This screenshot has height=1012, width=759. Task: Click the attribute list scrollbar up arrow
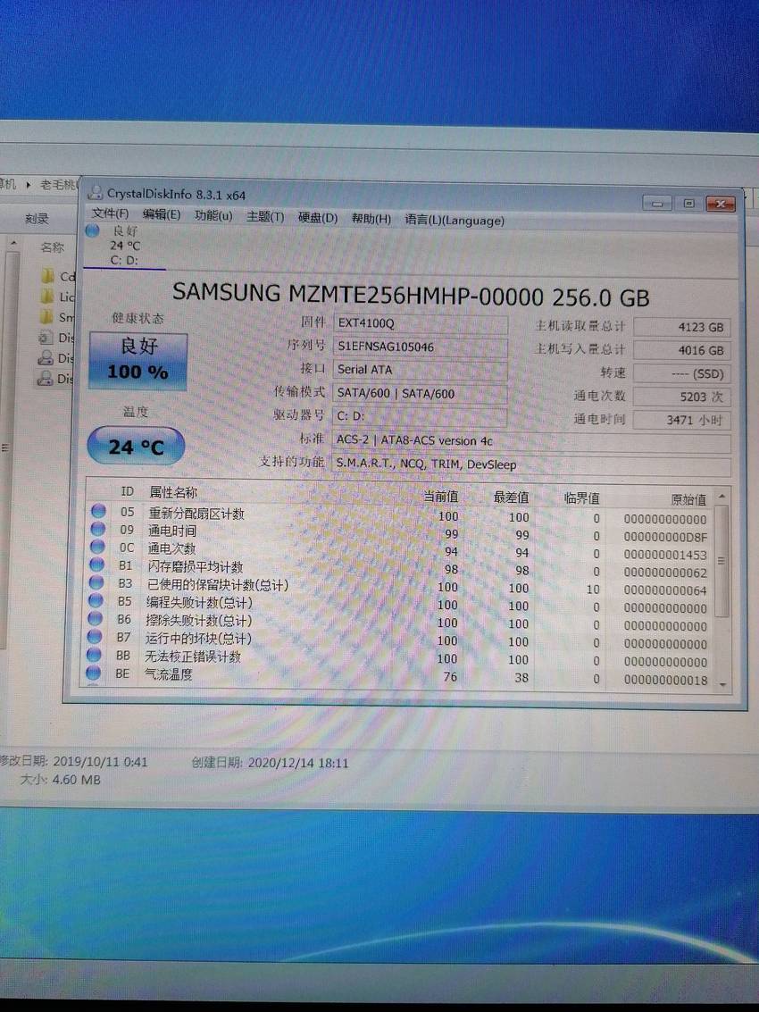click(x=722, y=497)
